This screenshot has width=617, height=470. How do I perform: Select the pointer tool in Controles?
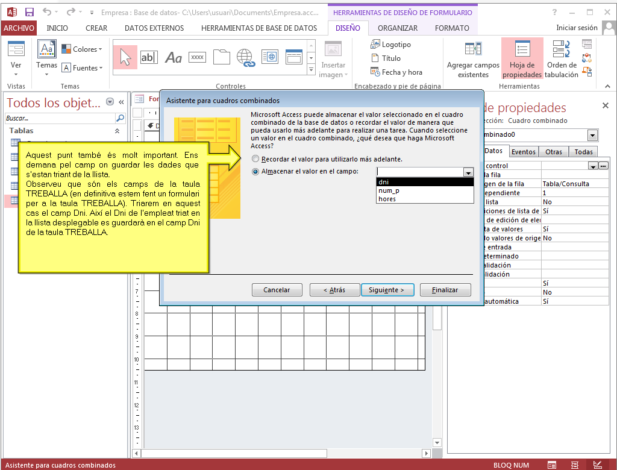point(125,57)
